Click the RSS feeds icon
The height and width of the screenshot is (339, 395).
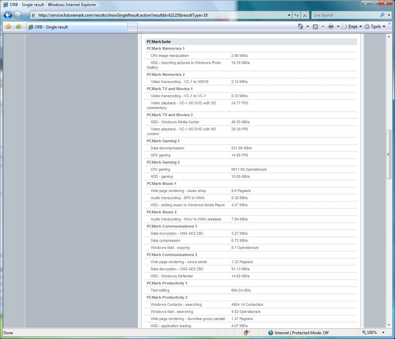click(315, 26)
